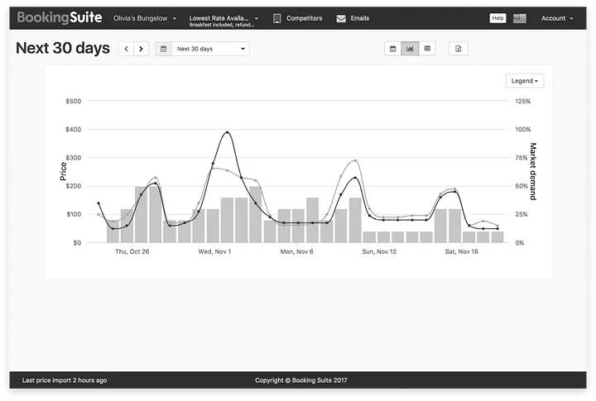
Task: Expand the Lowest Rate Available dropdown
Action: coord(223,18)
